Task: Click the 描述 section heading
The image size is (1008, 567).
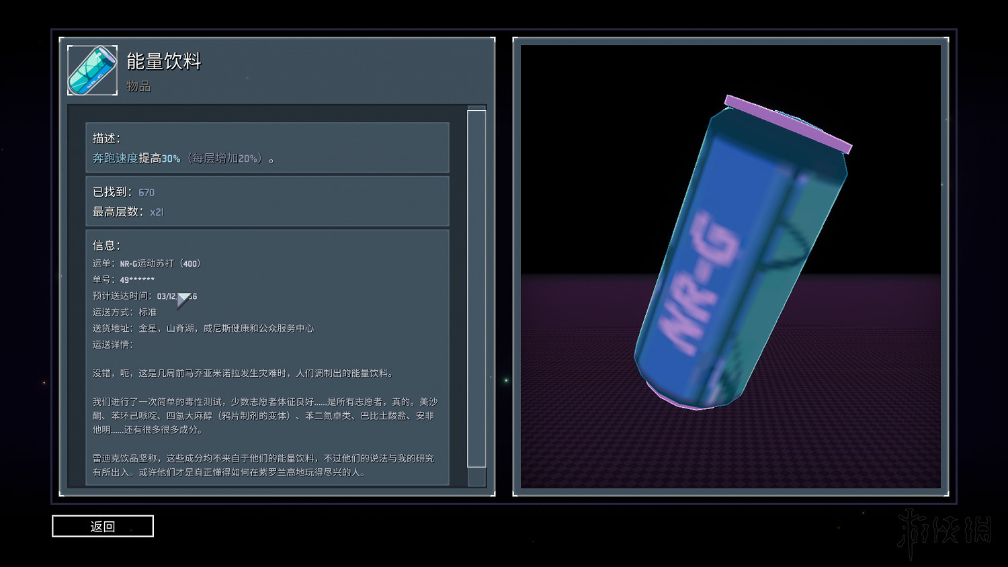Action: pyautogui.click(x=106, y=138)
